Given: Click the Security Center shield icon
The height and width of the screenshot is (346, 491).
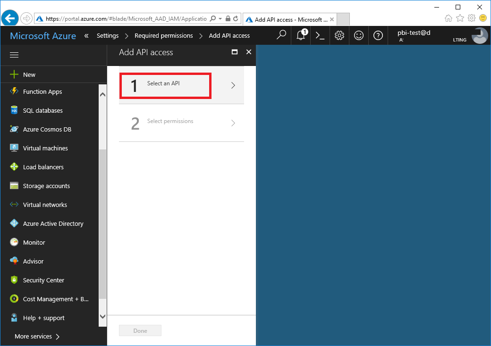Looking at the screenshot, I should coord(14,280).
